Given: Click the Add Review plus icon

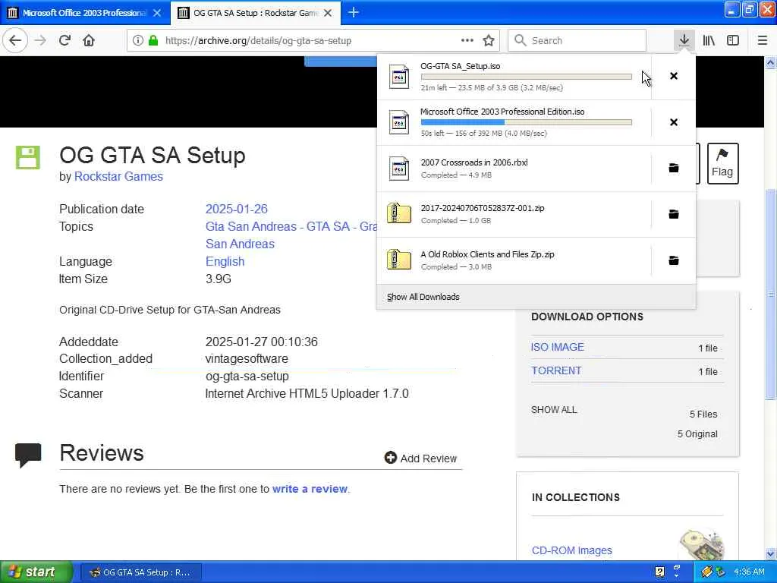Looking at the screenshot, I should [x=390, y=458].
